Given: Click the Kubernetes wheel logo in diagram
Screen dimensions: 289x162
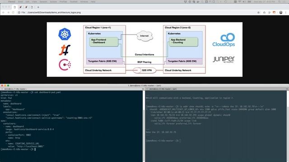Looking at the screenshot, I should pos(65,34).
